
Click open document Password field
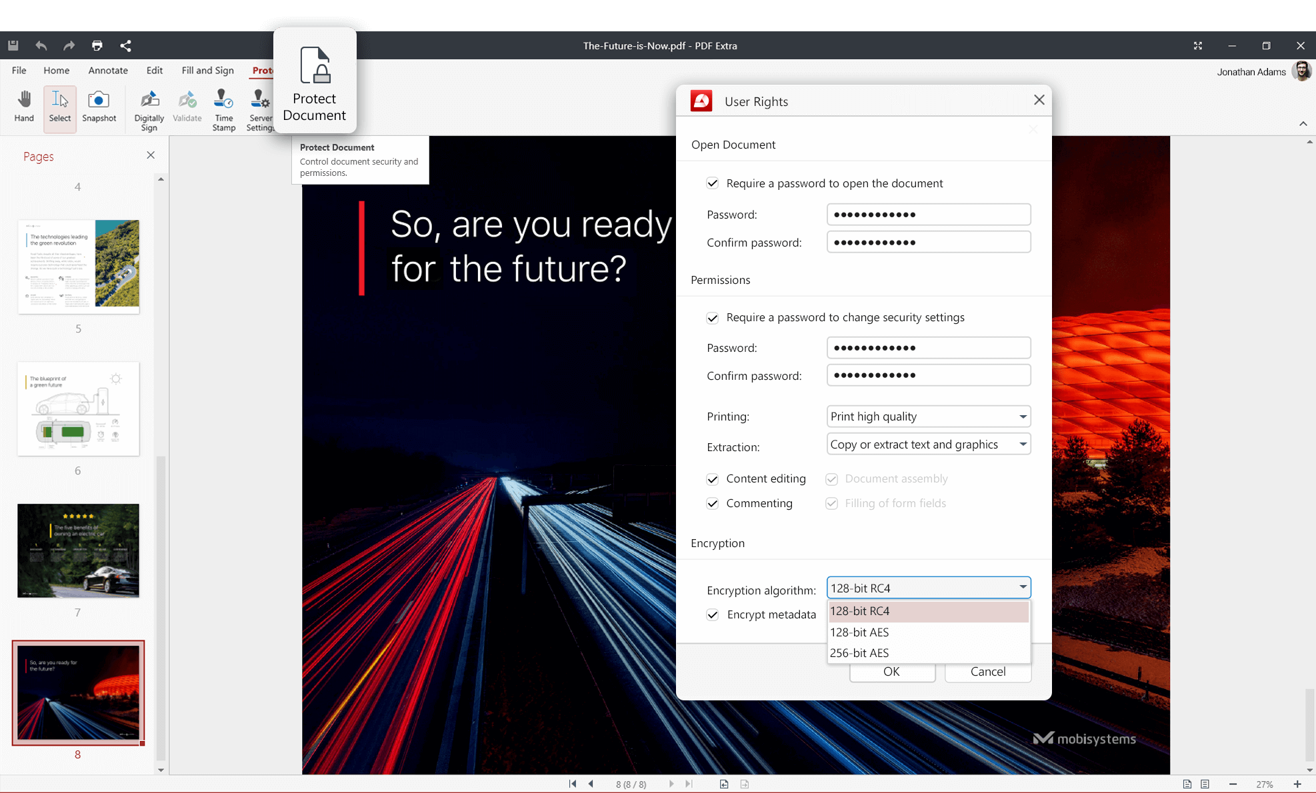[x=929, y=215]
